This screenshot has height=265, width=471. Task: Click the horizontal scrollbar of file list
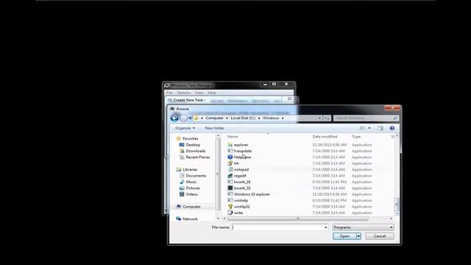[x=297, y=219]
